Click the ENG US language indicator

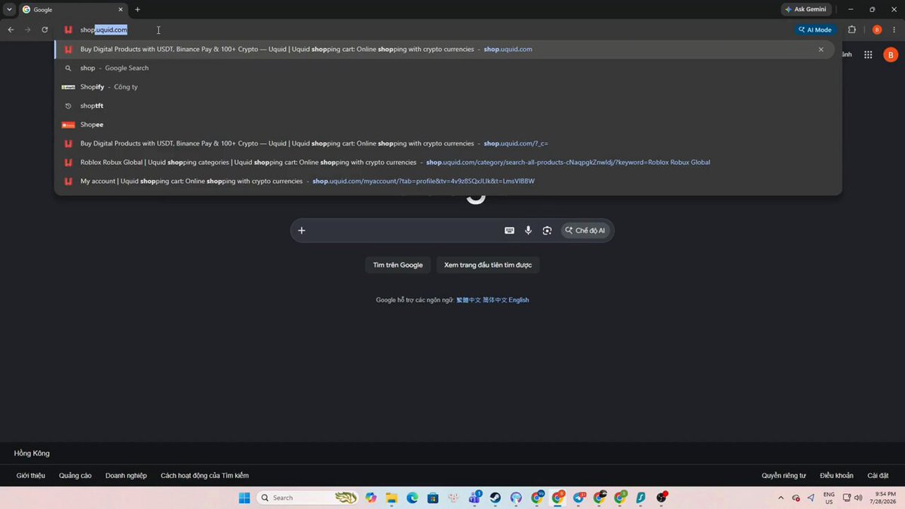click(829, 498)
